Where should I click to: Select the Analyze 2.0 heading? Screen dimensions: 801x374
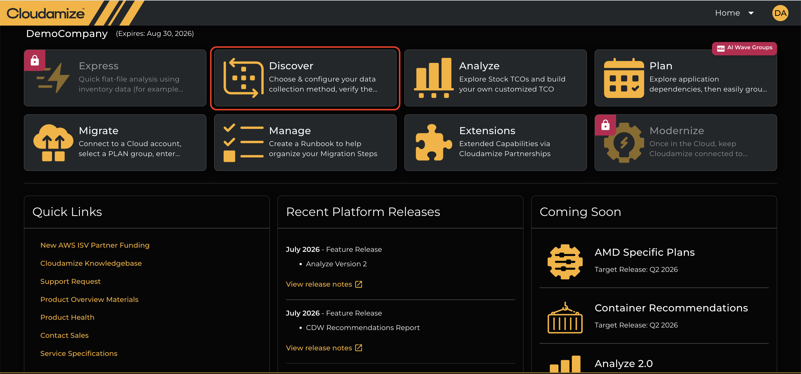(x=624, y=363)
